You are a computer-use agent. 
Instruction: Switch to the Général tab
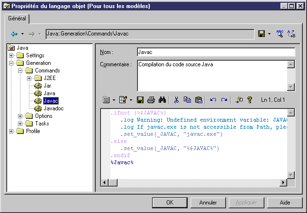17,18
